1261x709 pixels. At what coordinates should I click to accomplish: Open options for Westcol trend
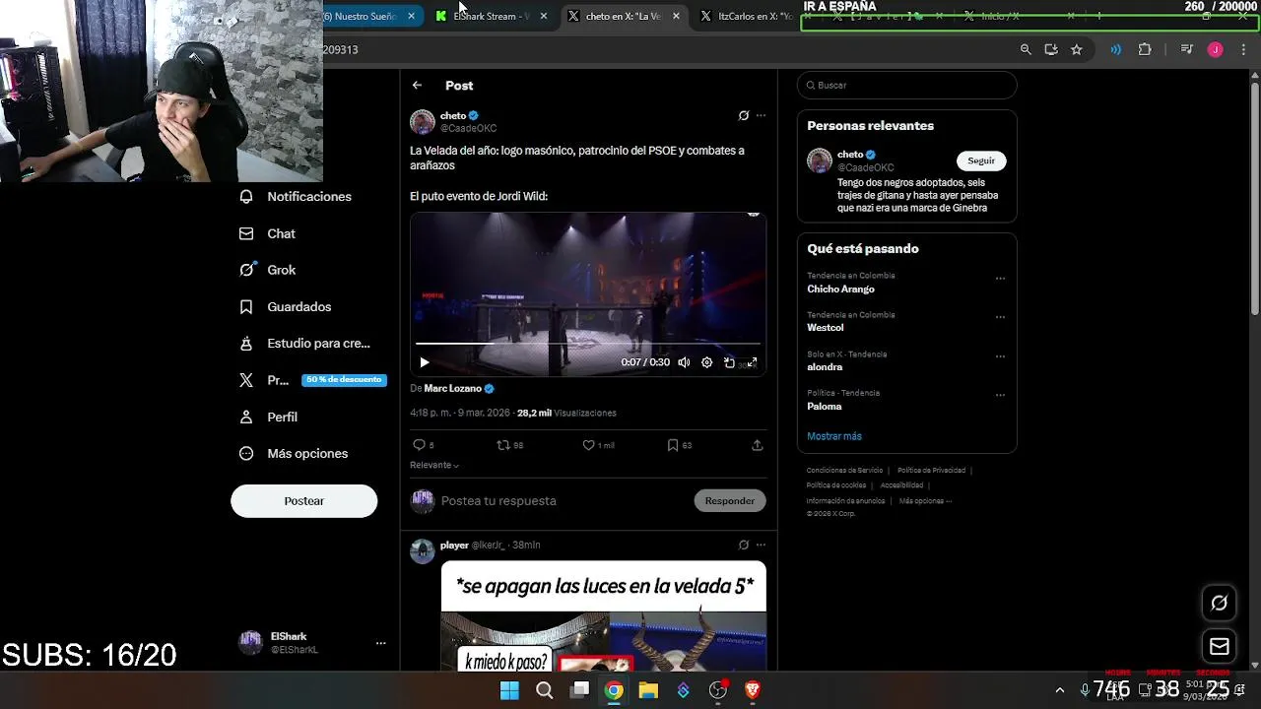(x=1000, y=317)
